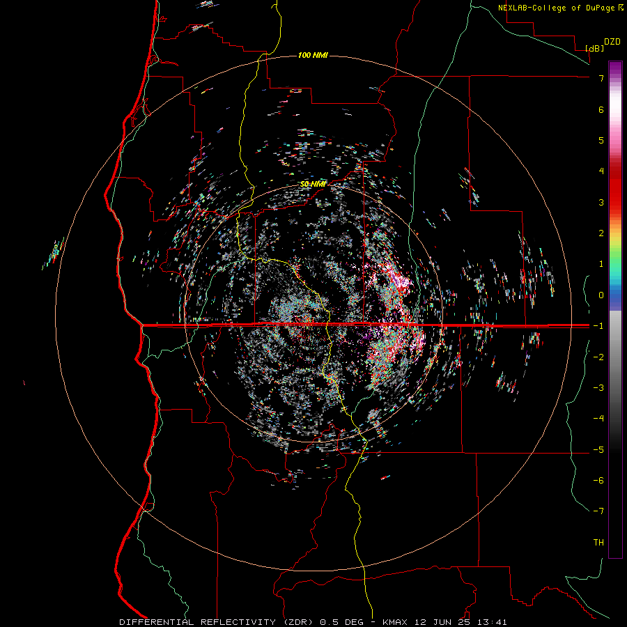Viewport: 627px width, 627px height.
Task: Click the DZD legend title
Action: [612, 42]
